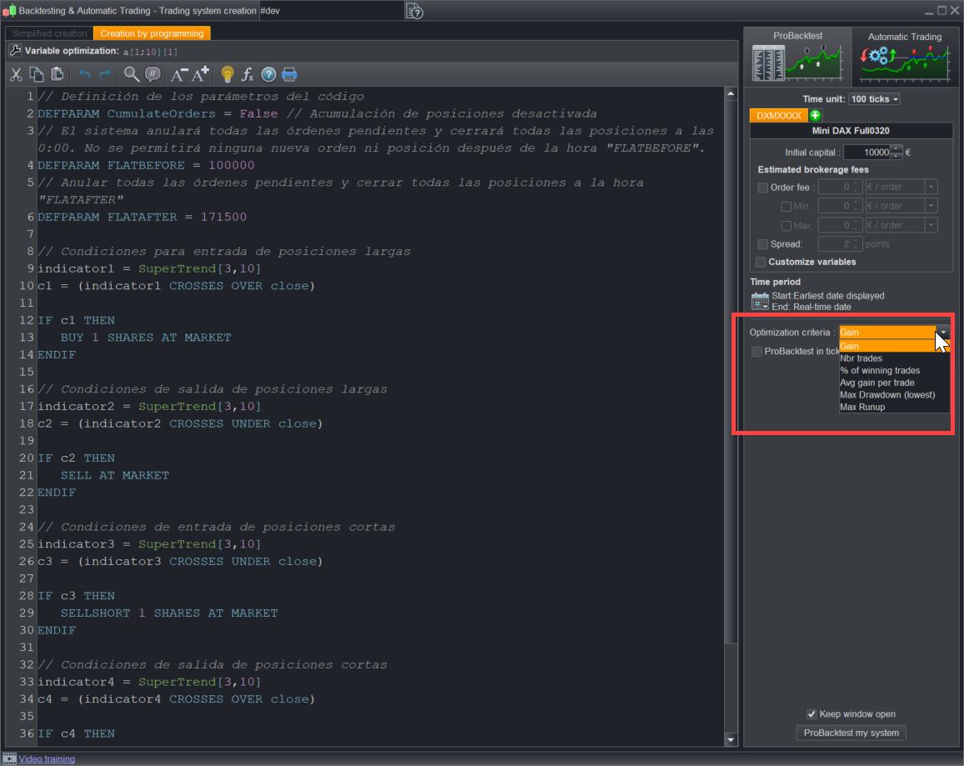The image size is (964, 766).
Task: Increase editor font size
Action: point(201,75)
